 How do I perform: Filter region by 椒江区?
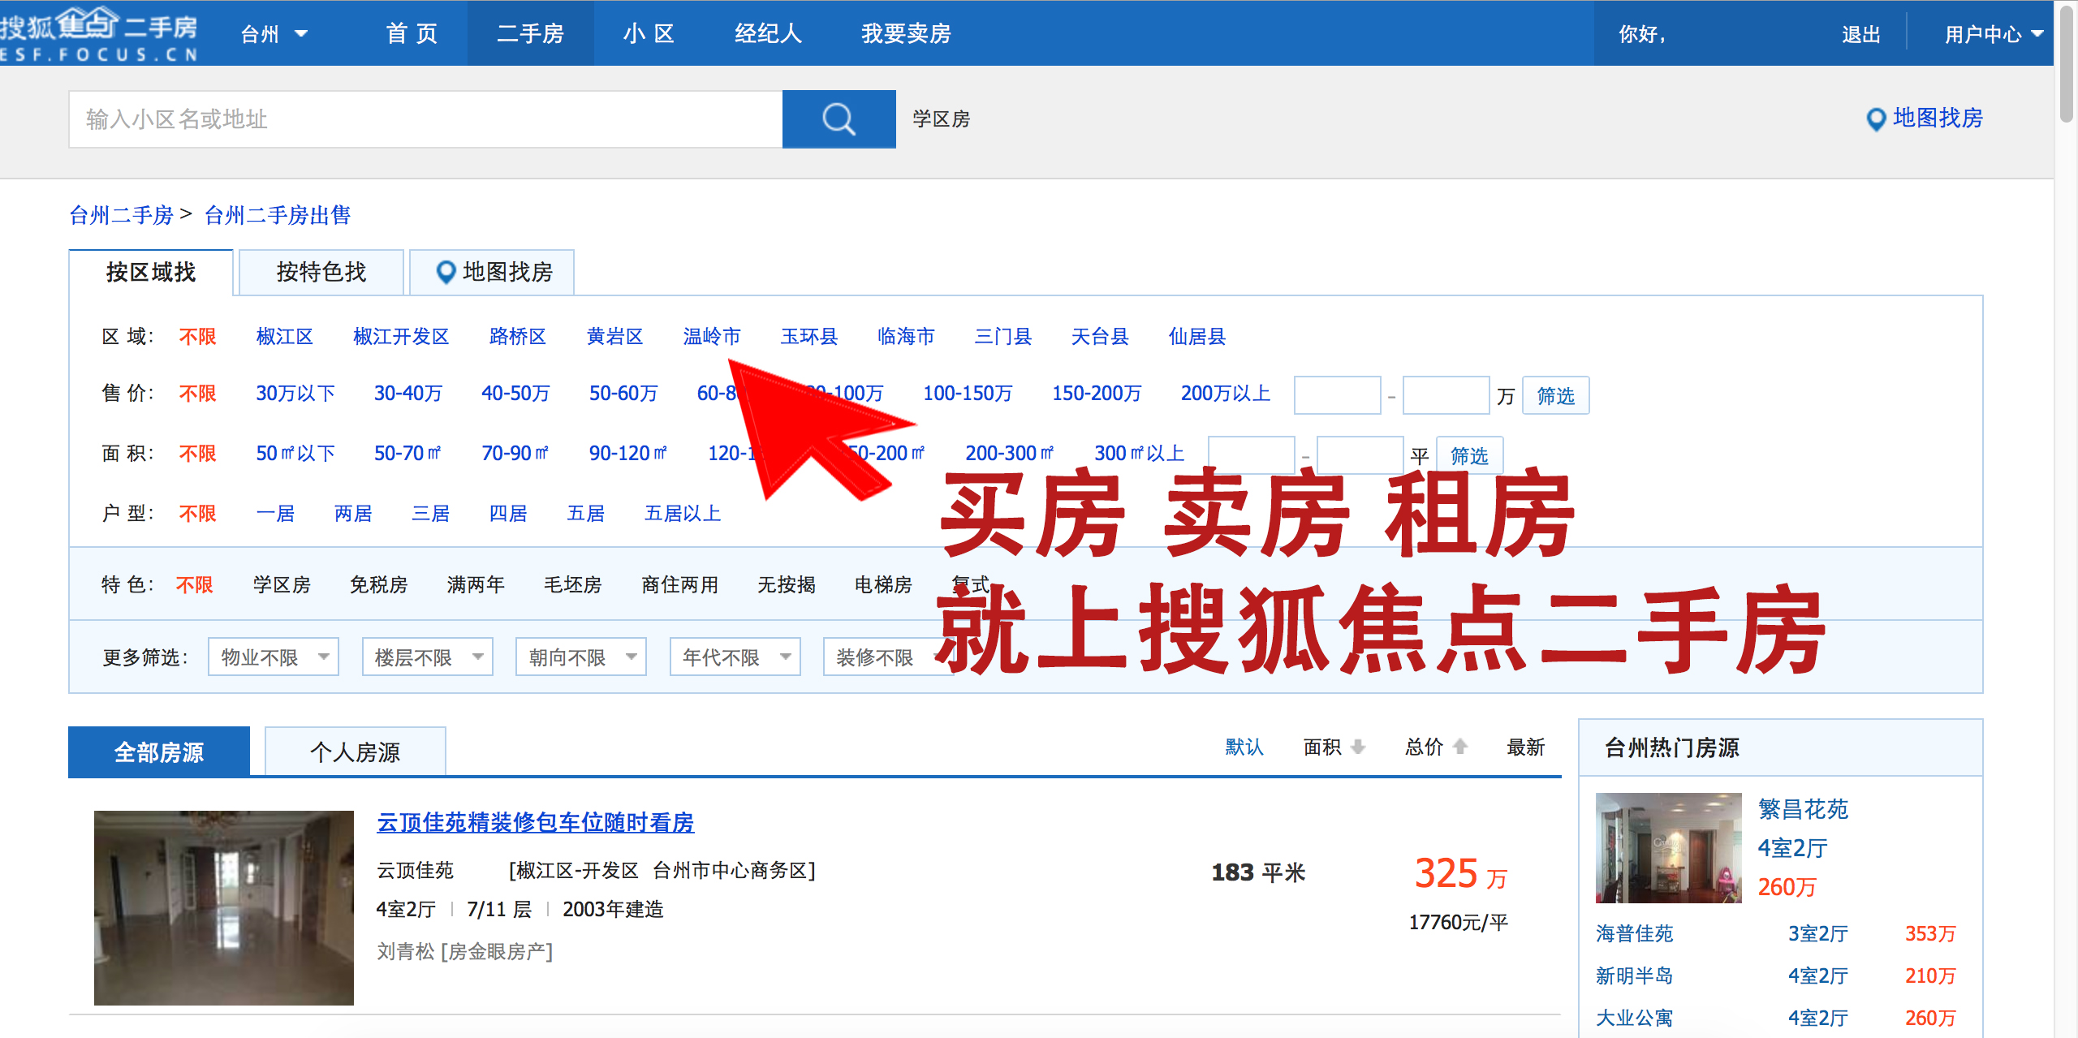[284, 336]
